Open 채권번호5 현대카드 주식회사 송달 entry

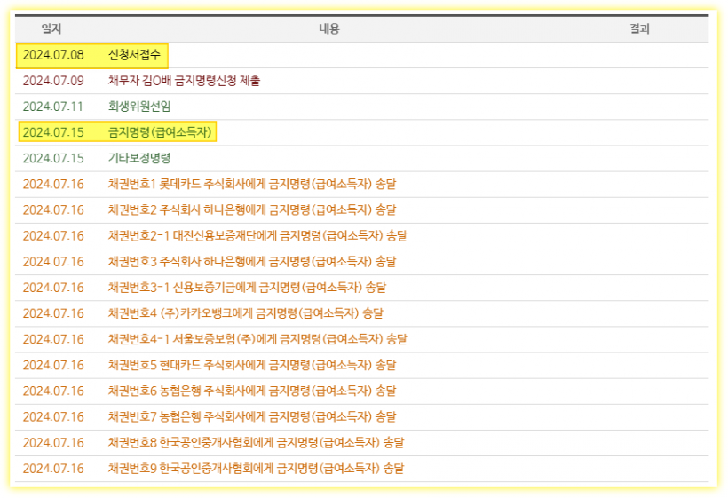coord(252,365)
